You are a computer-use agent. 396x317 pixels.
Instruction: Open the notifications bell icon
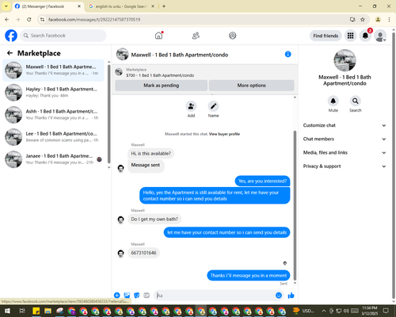365,36
